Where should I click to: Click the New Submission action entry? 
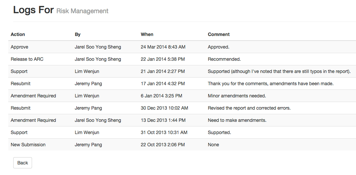point(28,145)
